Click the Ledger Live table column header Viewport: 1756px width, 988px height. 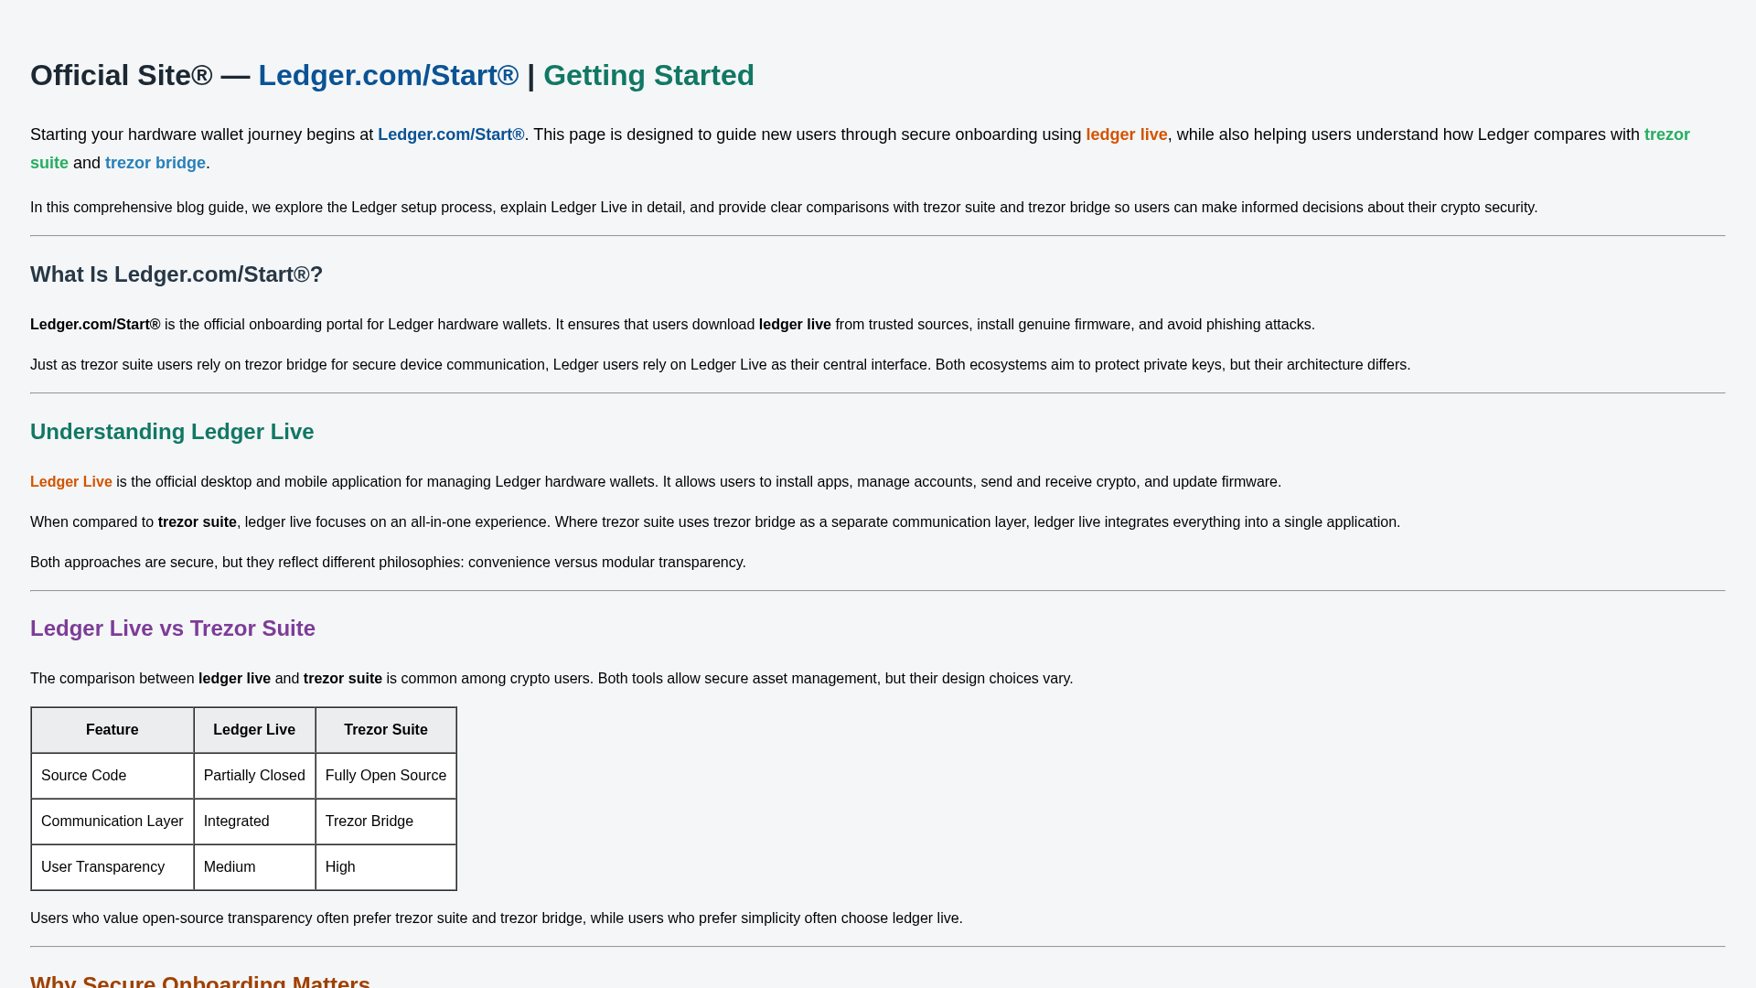[x=254, y=729]
